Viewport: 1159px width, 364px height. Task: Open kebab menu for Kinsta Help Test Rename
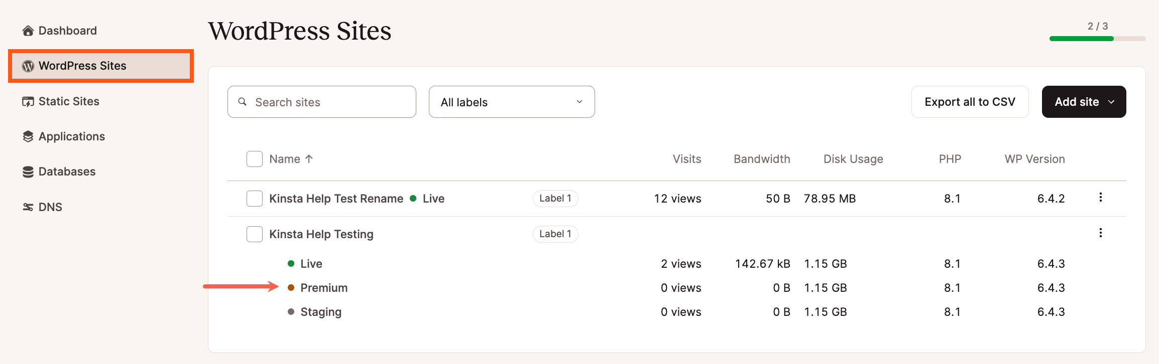coord(1100,197)
